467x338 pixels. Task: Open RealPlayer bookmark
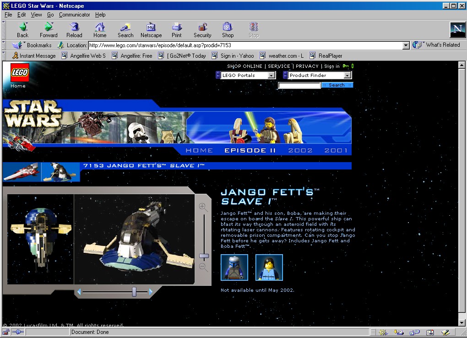(x=326, y=56)
